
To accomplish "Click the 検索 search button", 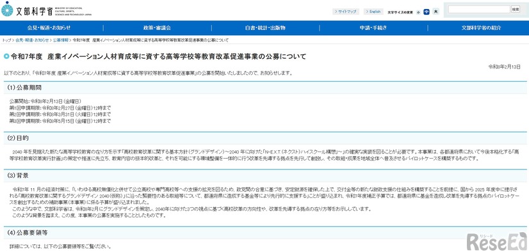I will (x=516, y=10).
